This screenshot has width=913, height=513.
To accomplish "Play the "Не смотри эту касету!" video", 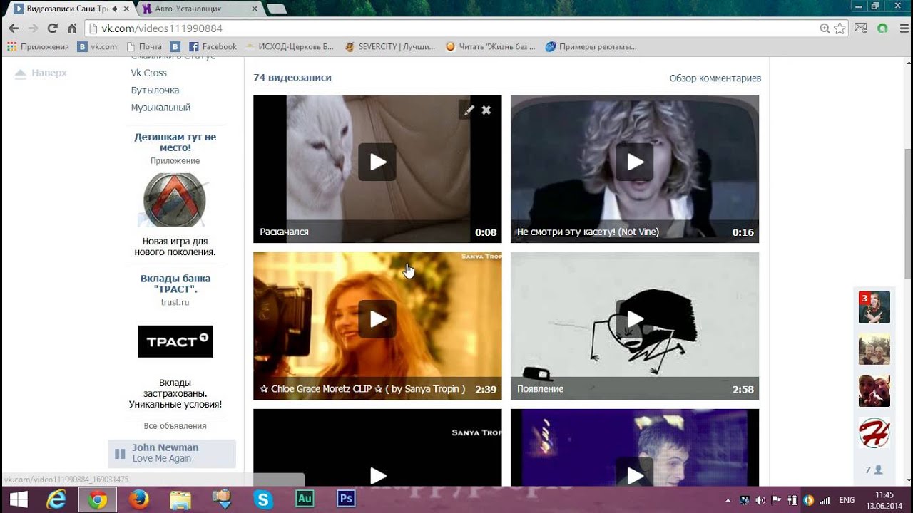I will click(635, 162).
